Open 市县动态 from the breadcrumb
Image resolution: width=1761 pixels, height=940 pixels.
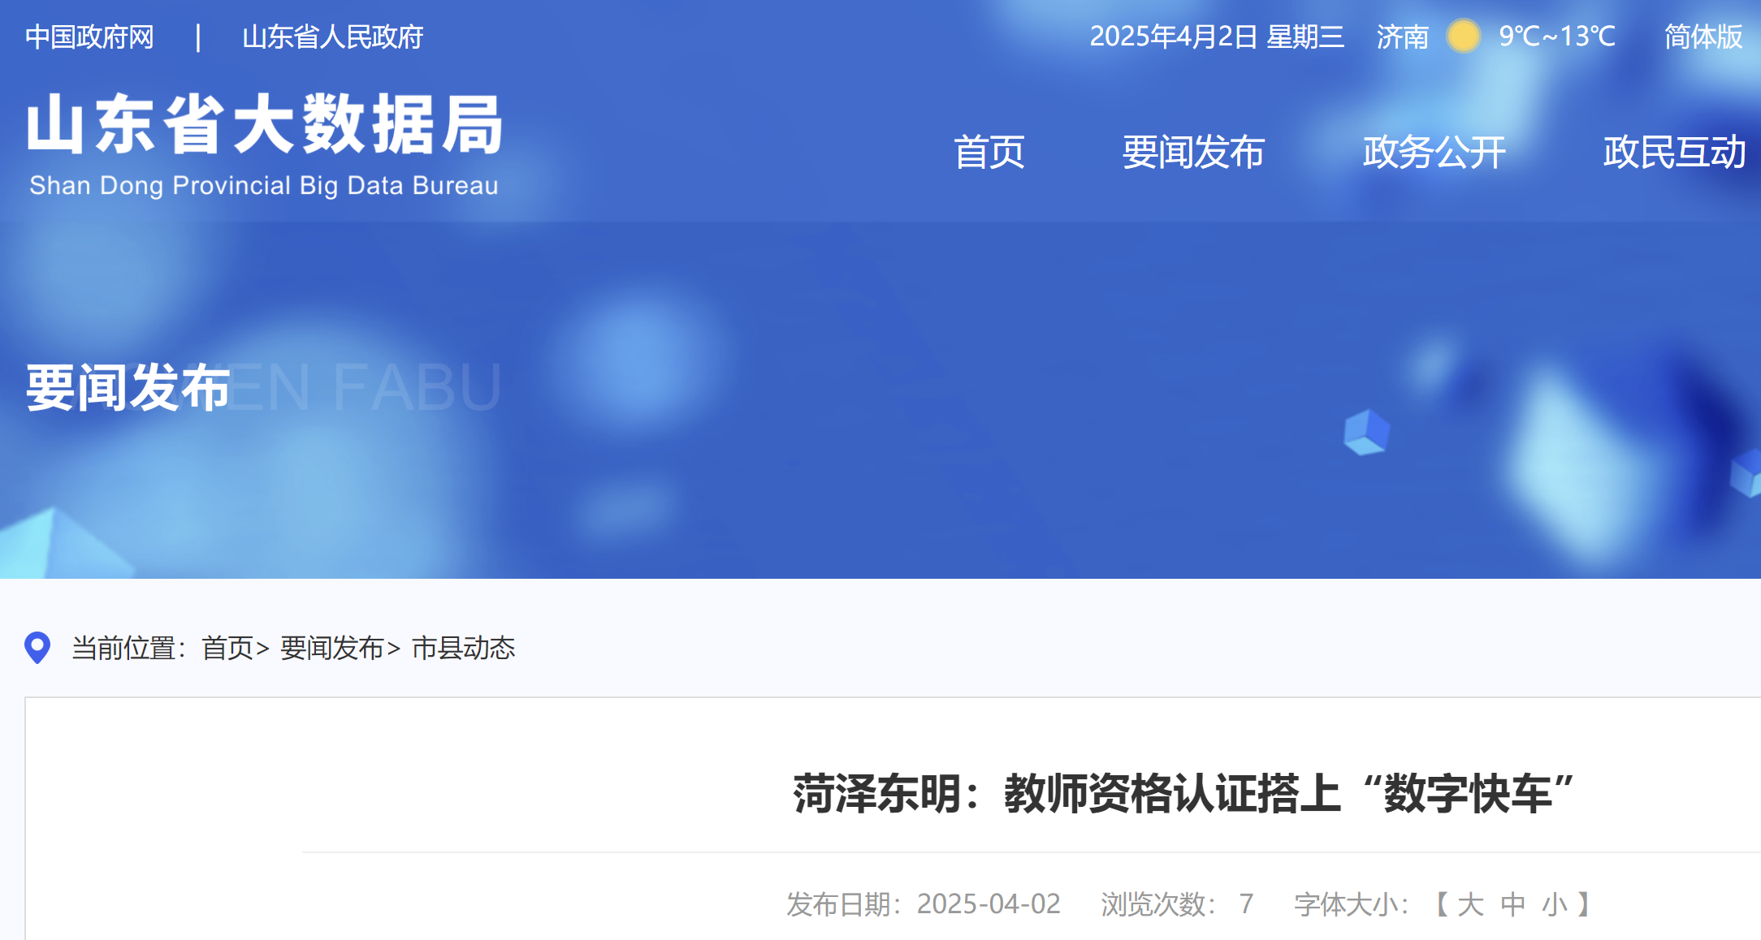tap(463, 649)
